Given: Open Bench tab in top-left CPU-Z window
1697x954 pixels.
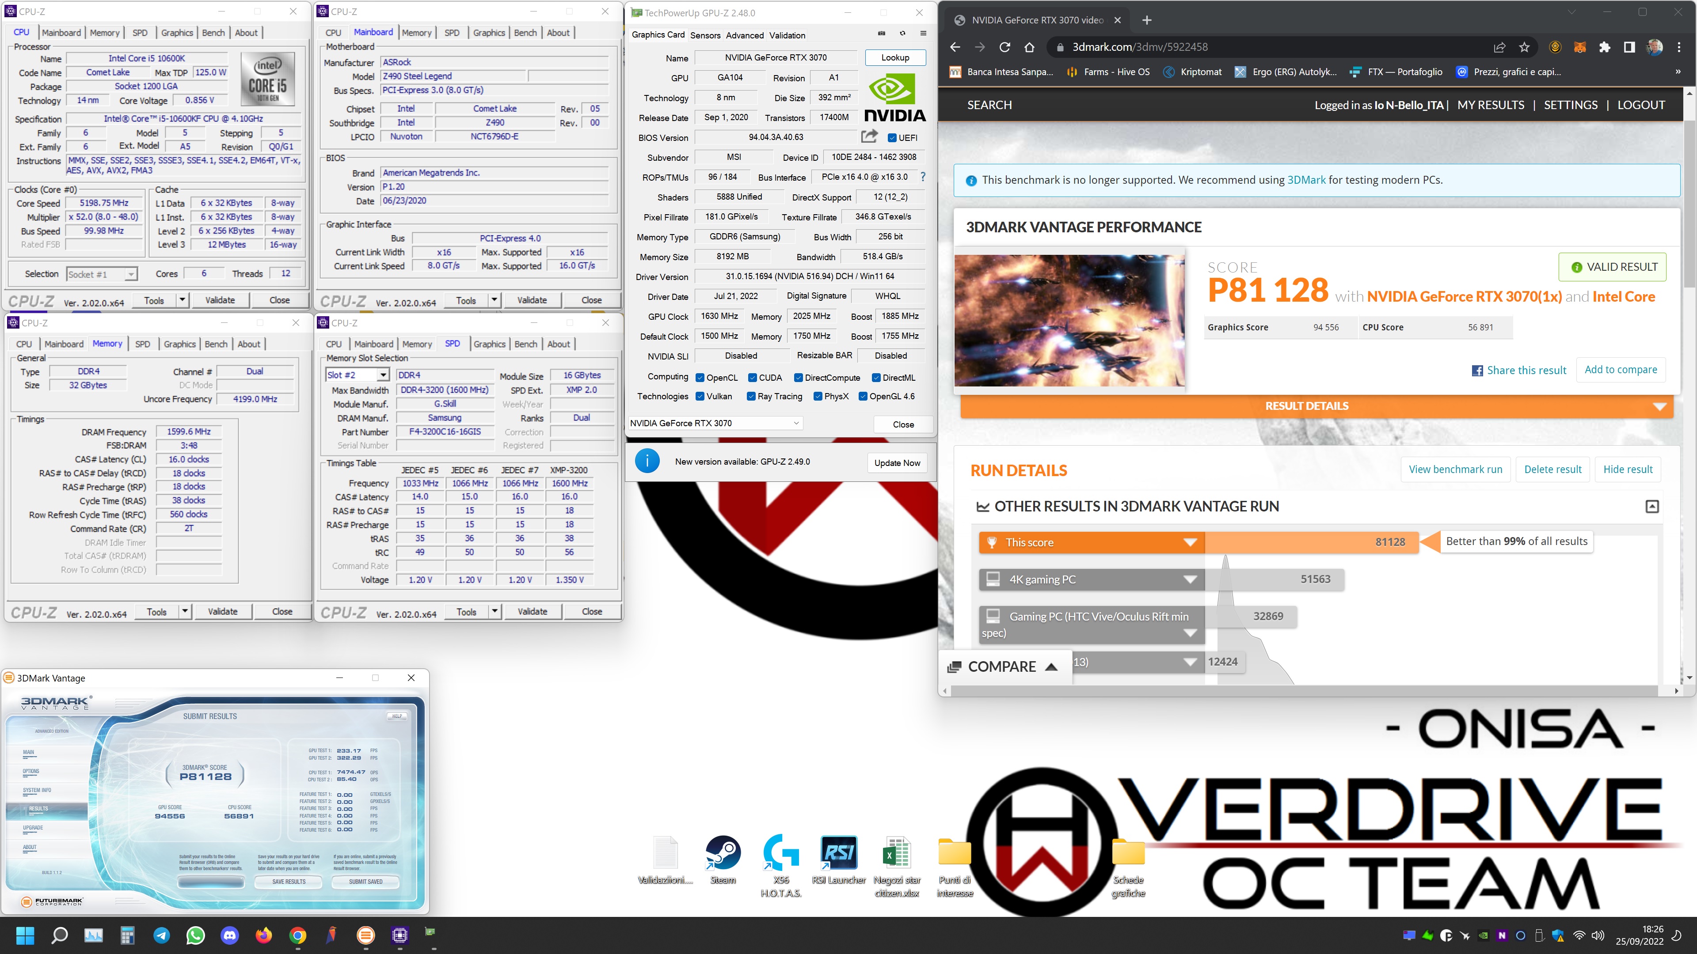Looking at the screenshot, I should (213, 32).
